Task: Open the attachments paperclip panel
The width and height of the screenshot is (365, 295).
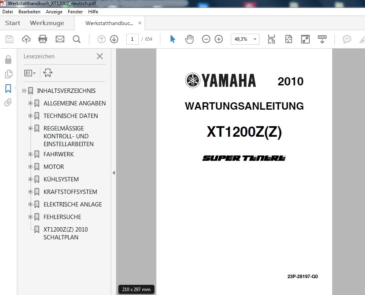Action: click(x=8, y=103)
